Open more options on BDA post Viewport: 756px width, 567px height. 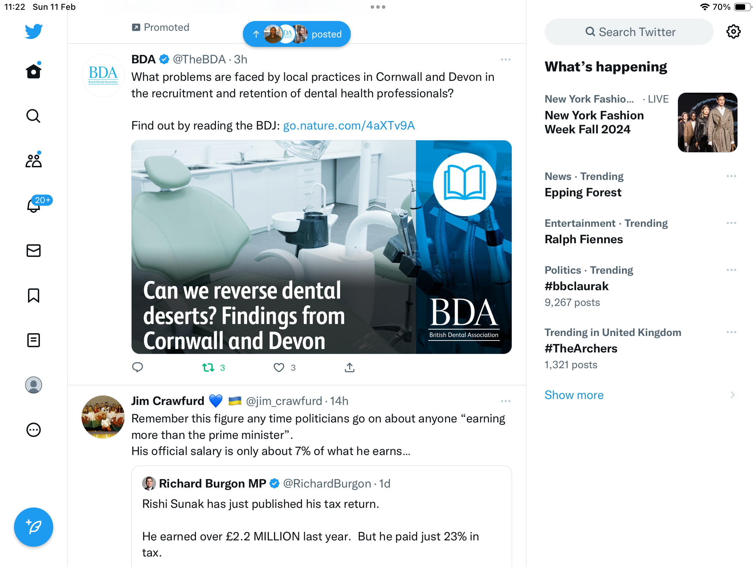click(x=506, y=59)
